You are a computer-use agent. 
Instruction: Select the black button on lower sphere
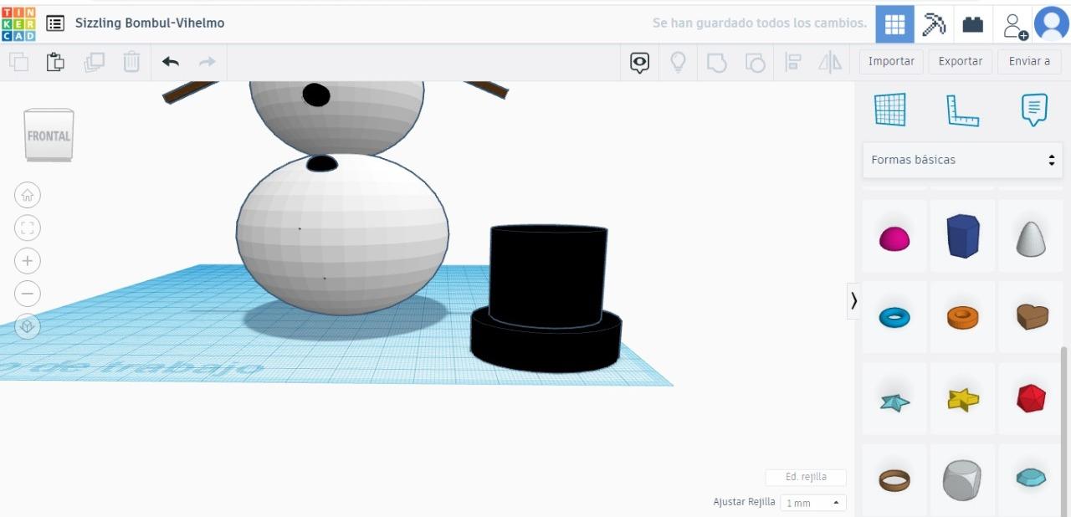click(x=322, y=164)
